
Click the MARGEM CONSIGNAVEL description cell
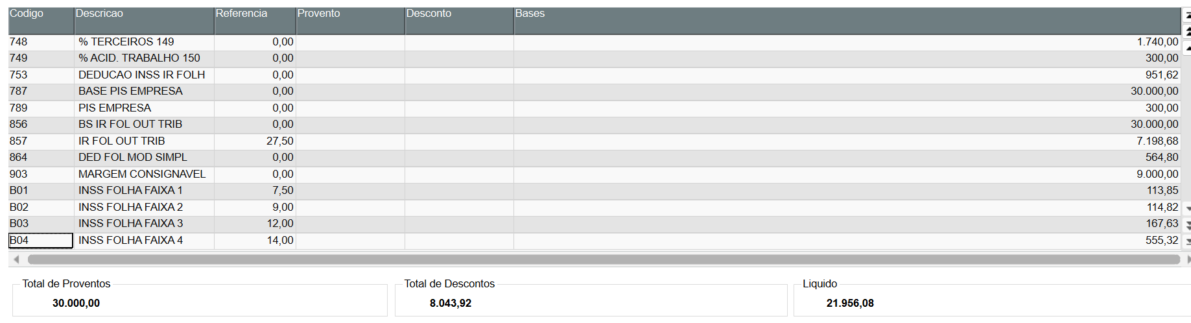(x=142, y=174)
